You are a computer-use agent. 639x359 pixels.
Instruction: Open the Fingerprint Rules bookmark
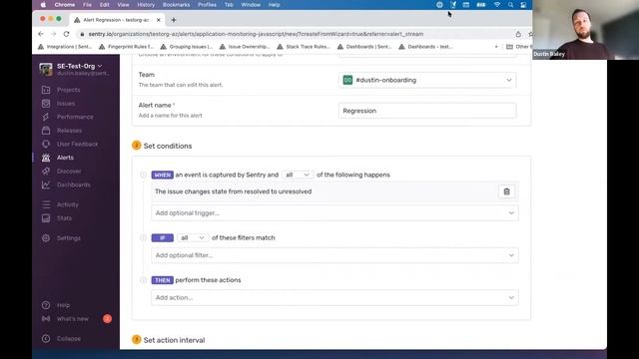[x=127, y=47]
